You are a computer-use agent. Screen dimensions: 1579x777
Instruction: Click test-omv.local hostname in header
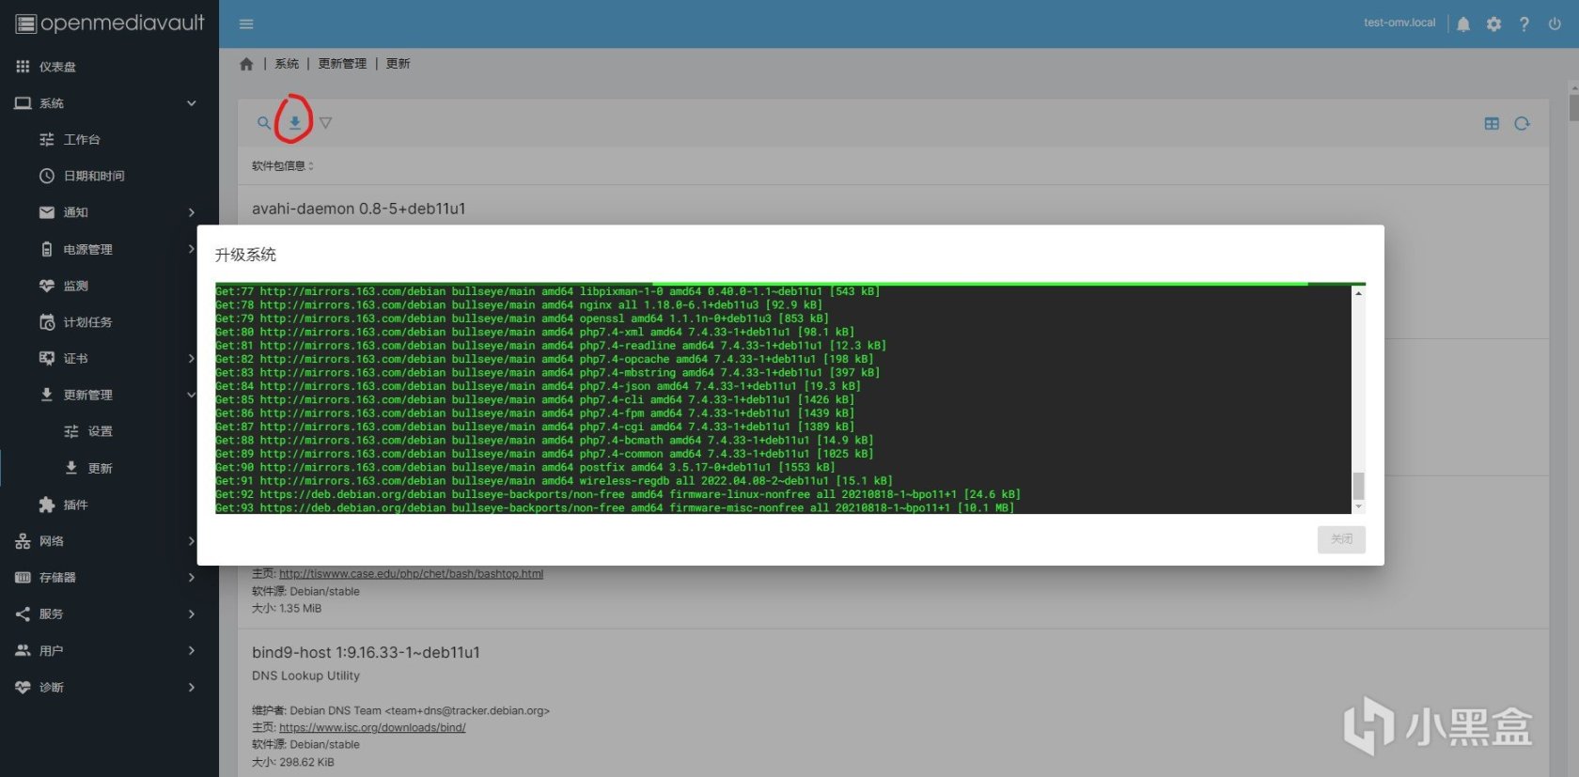[1399, 23]
